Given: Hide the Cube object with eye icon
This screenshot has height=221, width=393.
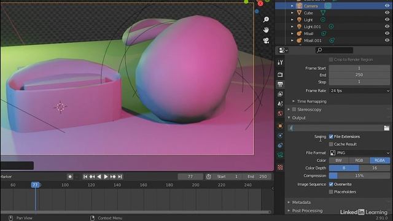Looking at the screenshot, I should click(387, 13).
